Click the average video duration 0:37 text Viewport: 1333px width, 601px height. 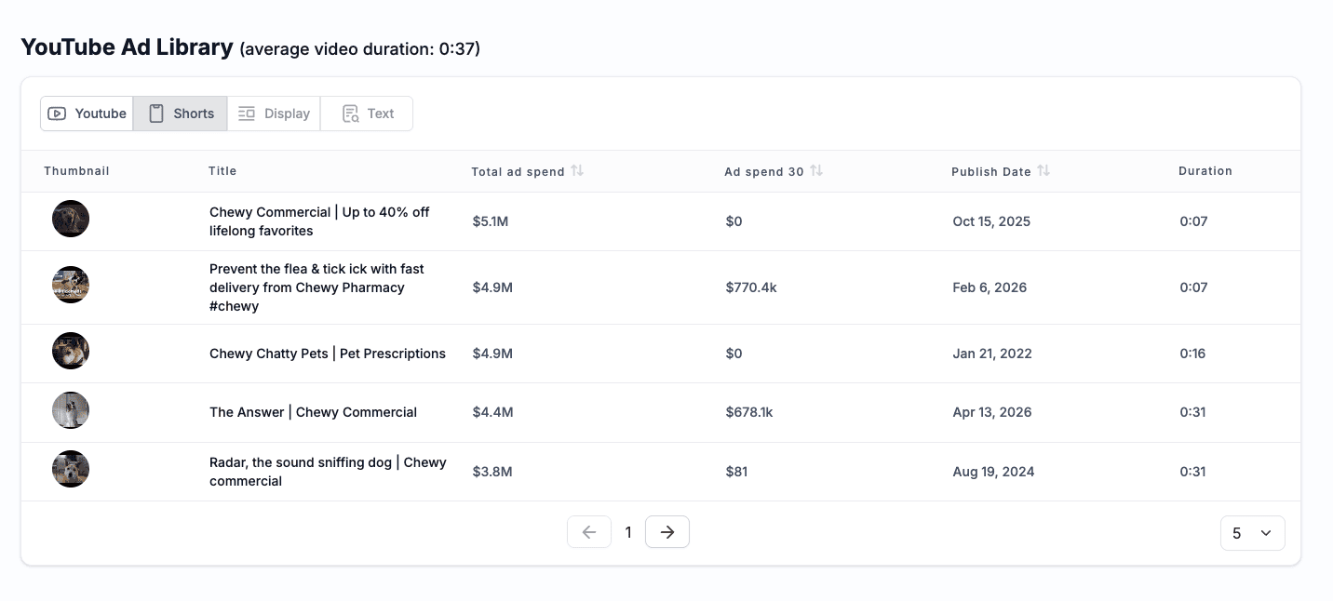(360, 49)
